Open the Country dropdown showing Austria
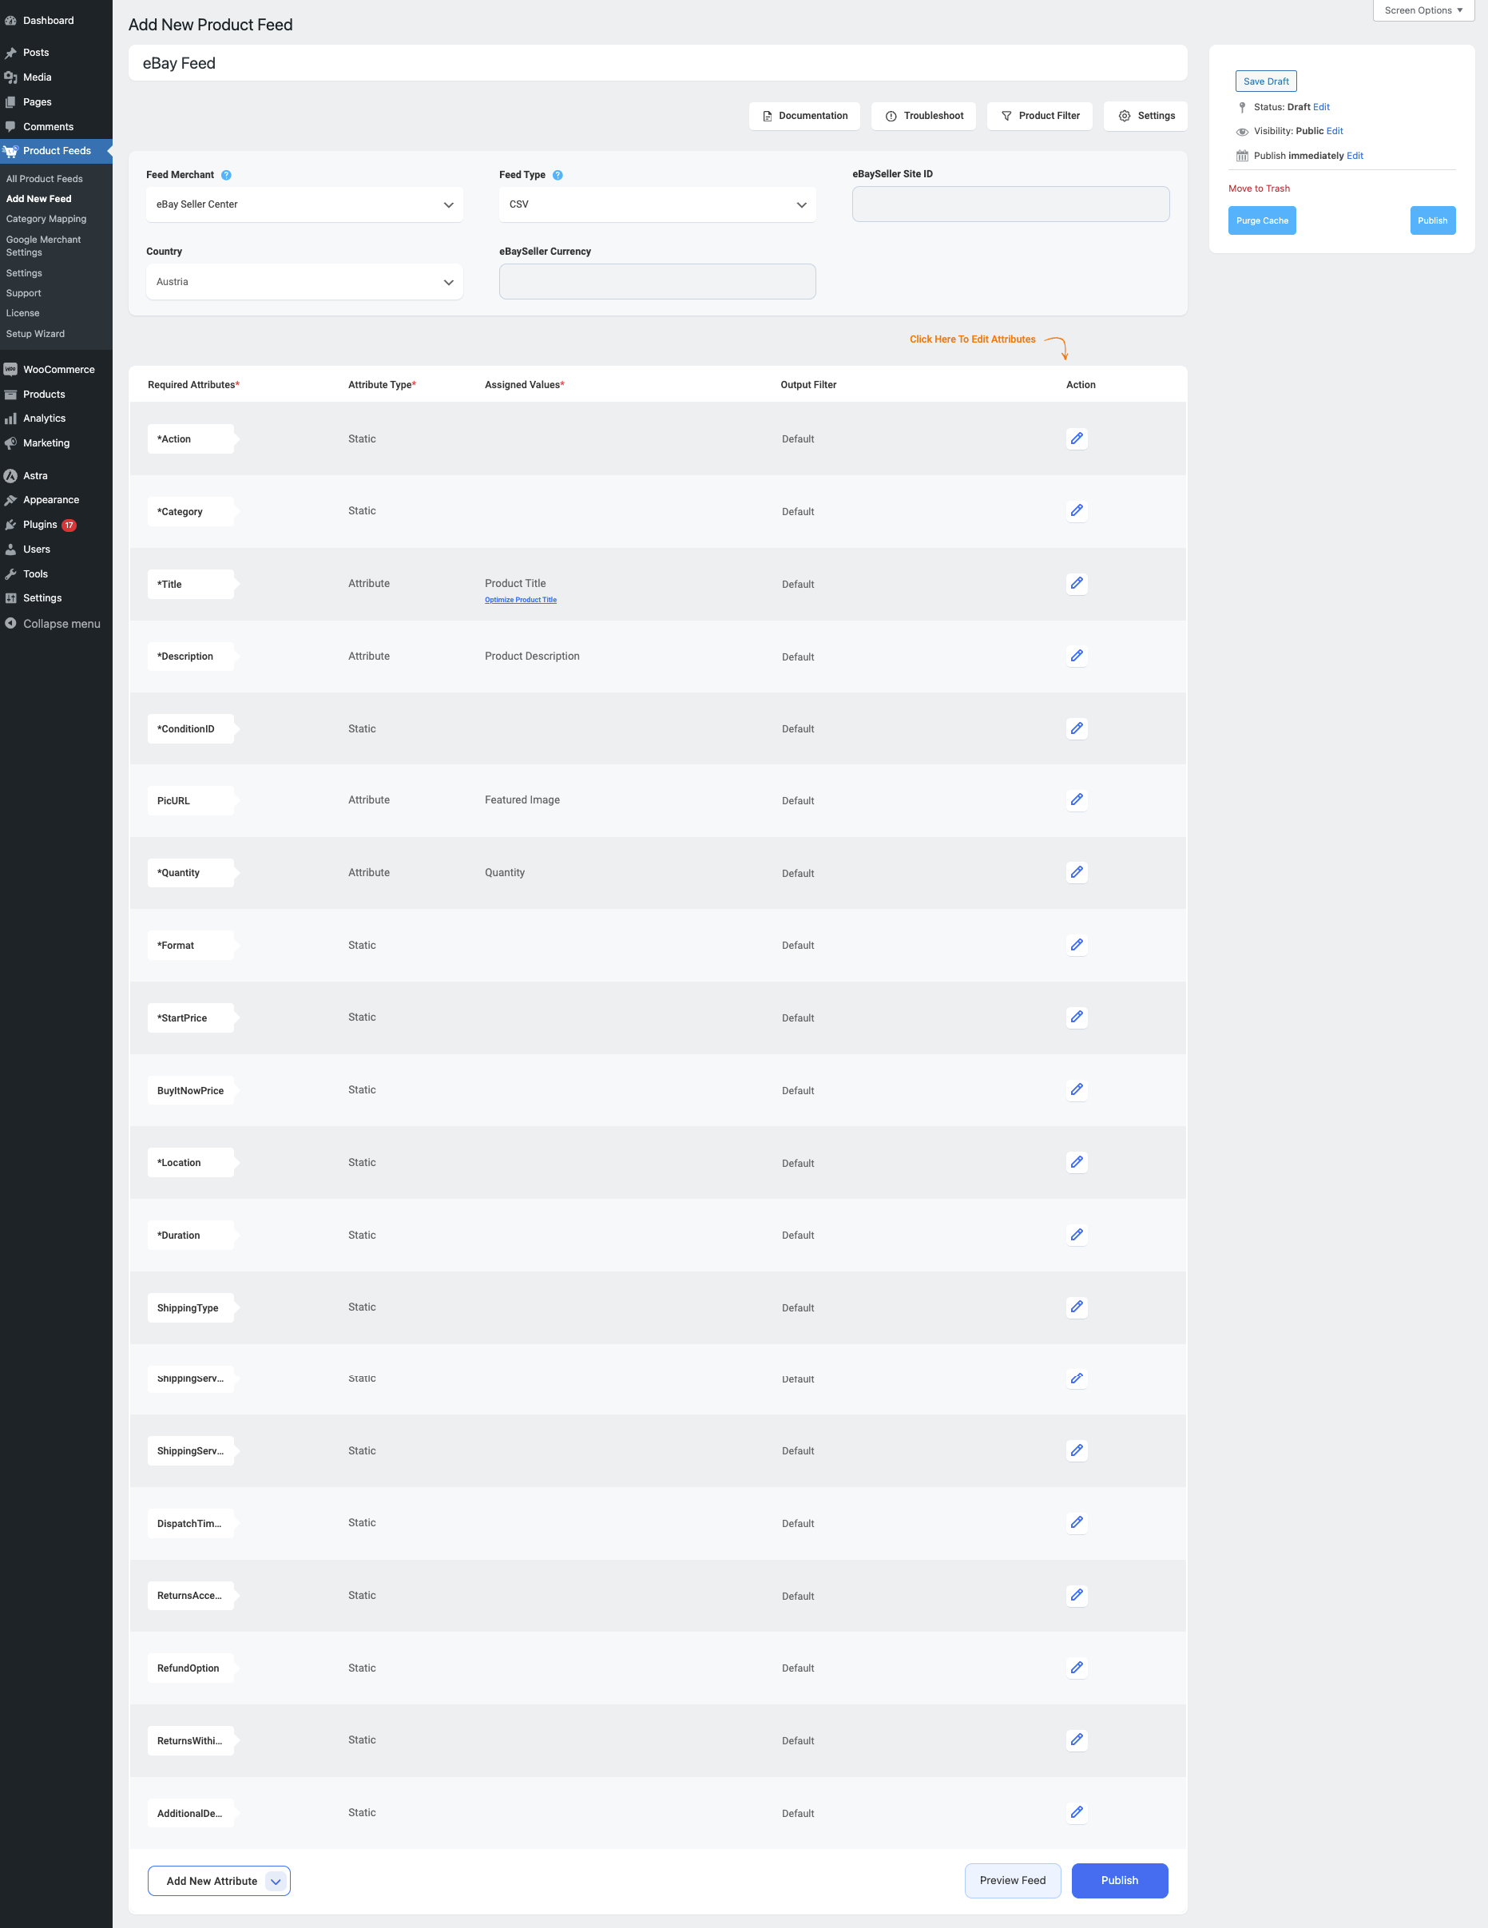Image resolution: width=1488 pixels, height=1928 pixels. point(304,282)
